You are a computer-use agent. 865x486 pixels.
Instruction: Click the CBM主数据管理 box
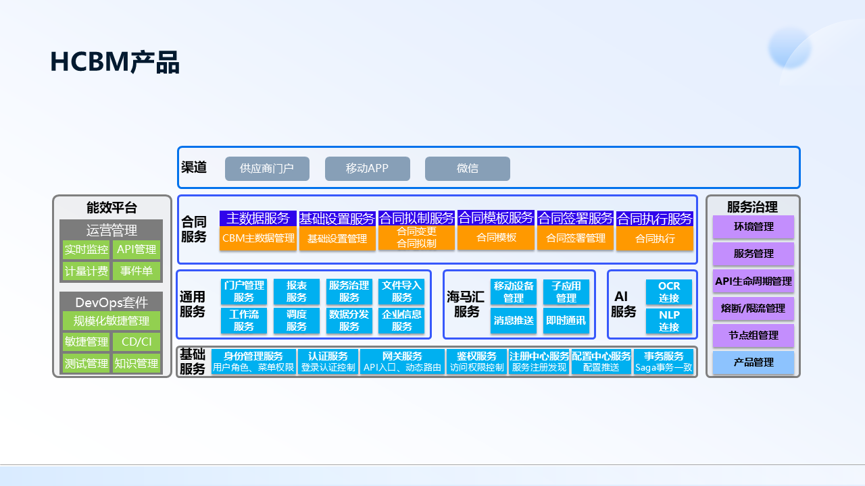point(258,238)
